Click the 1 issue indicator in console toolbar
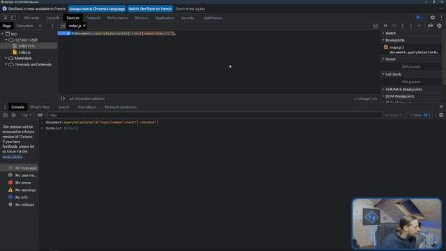Screen dimensions: 446x251 420,115
